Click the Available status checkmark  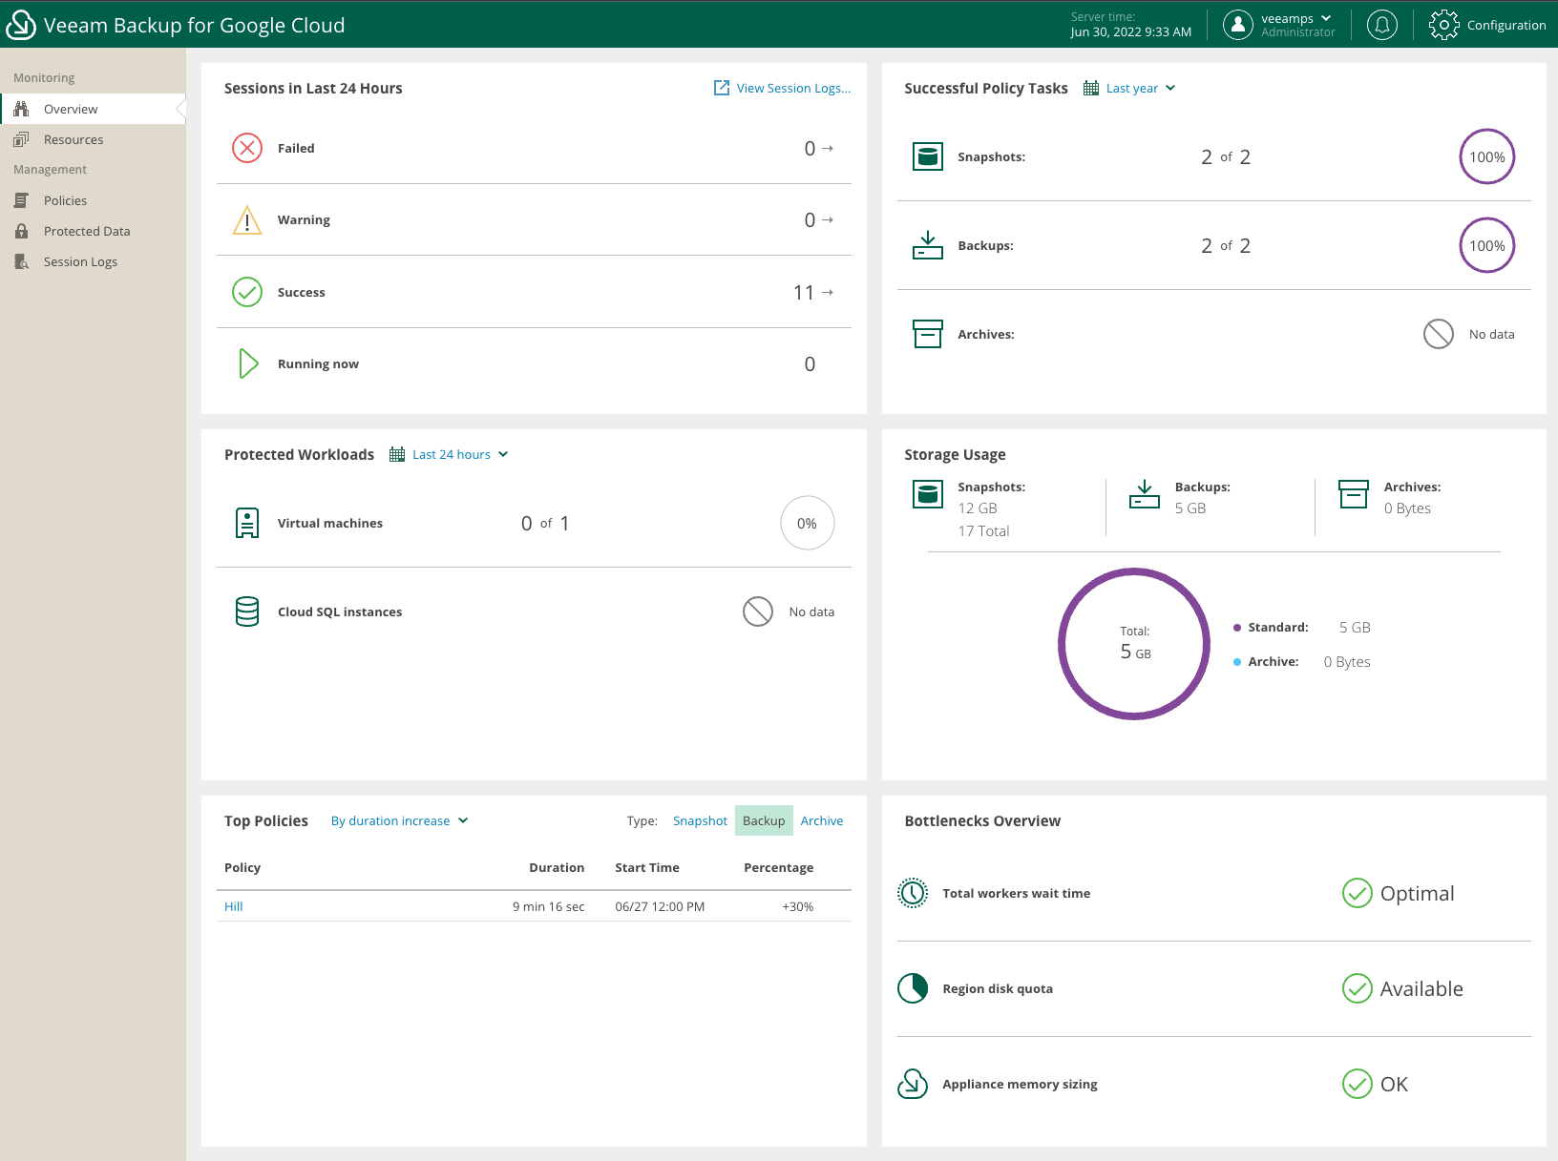tap(1358, 988)
